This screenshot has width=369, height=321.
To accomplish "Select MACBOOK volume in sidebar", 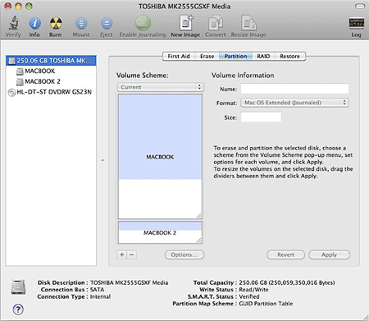I will (x=51, y=71).
